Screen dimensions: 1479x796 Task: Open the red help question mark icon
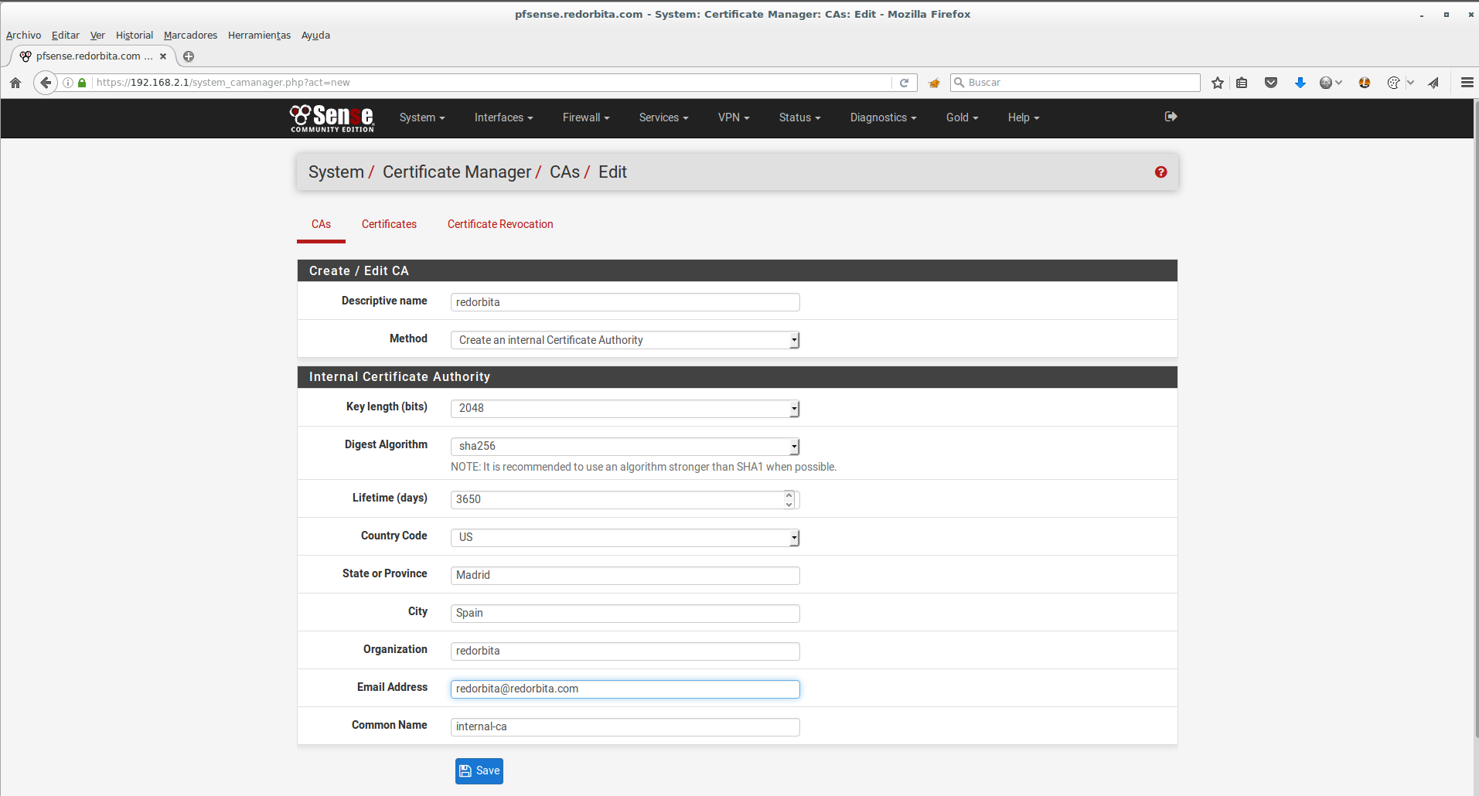click(1160, 172)
